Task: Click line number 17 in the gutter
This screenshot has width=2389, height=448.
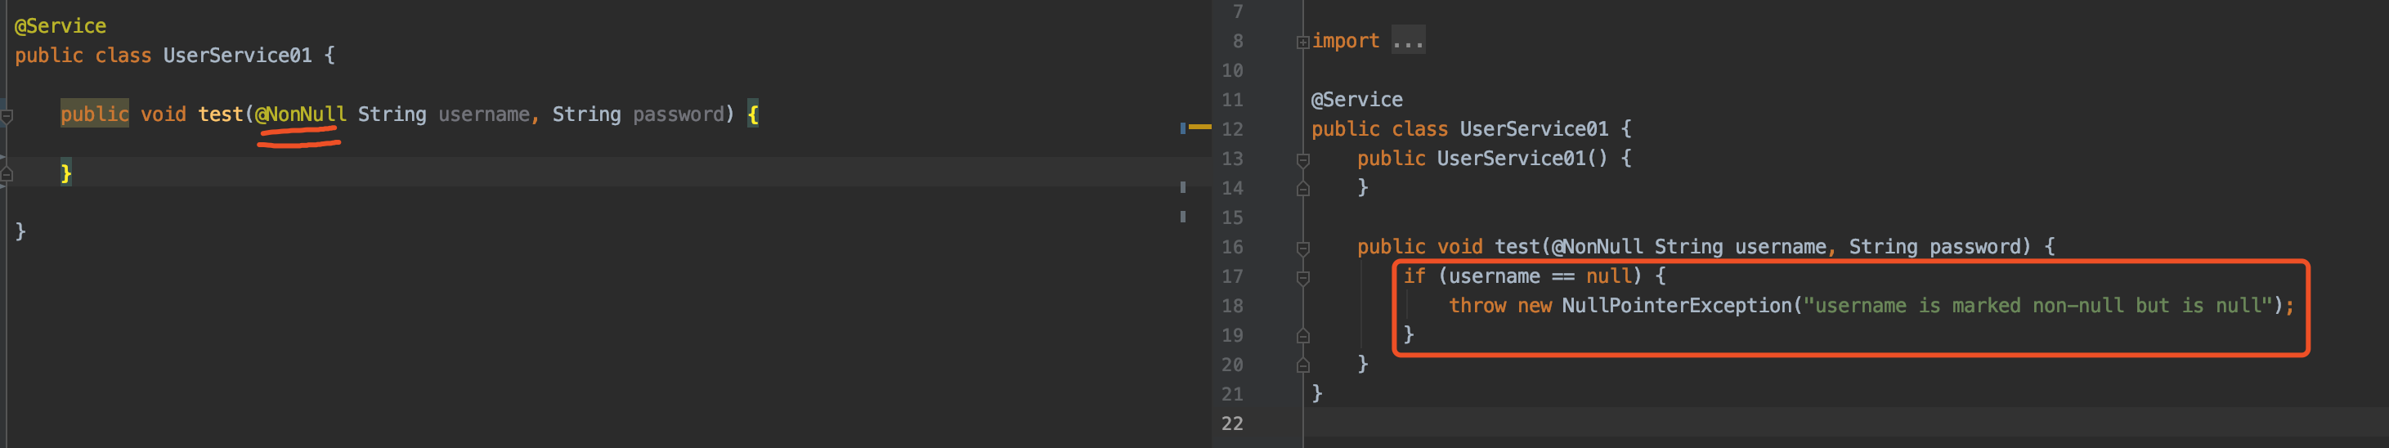Action: (1231, 276)
